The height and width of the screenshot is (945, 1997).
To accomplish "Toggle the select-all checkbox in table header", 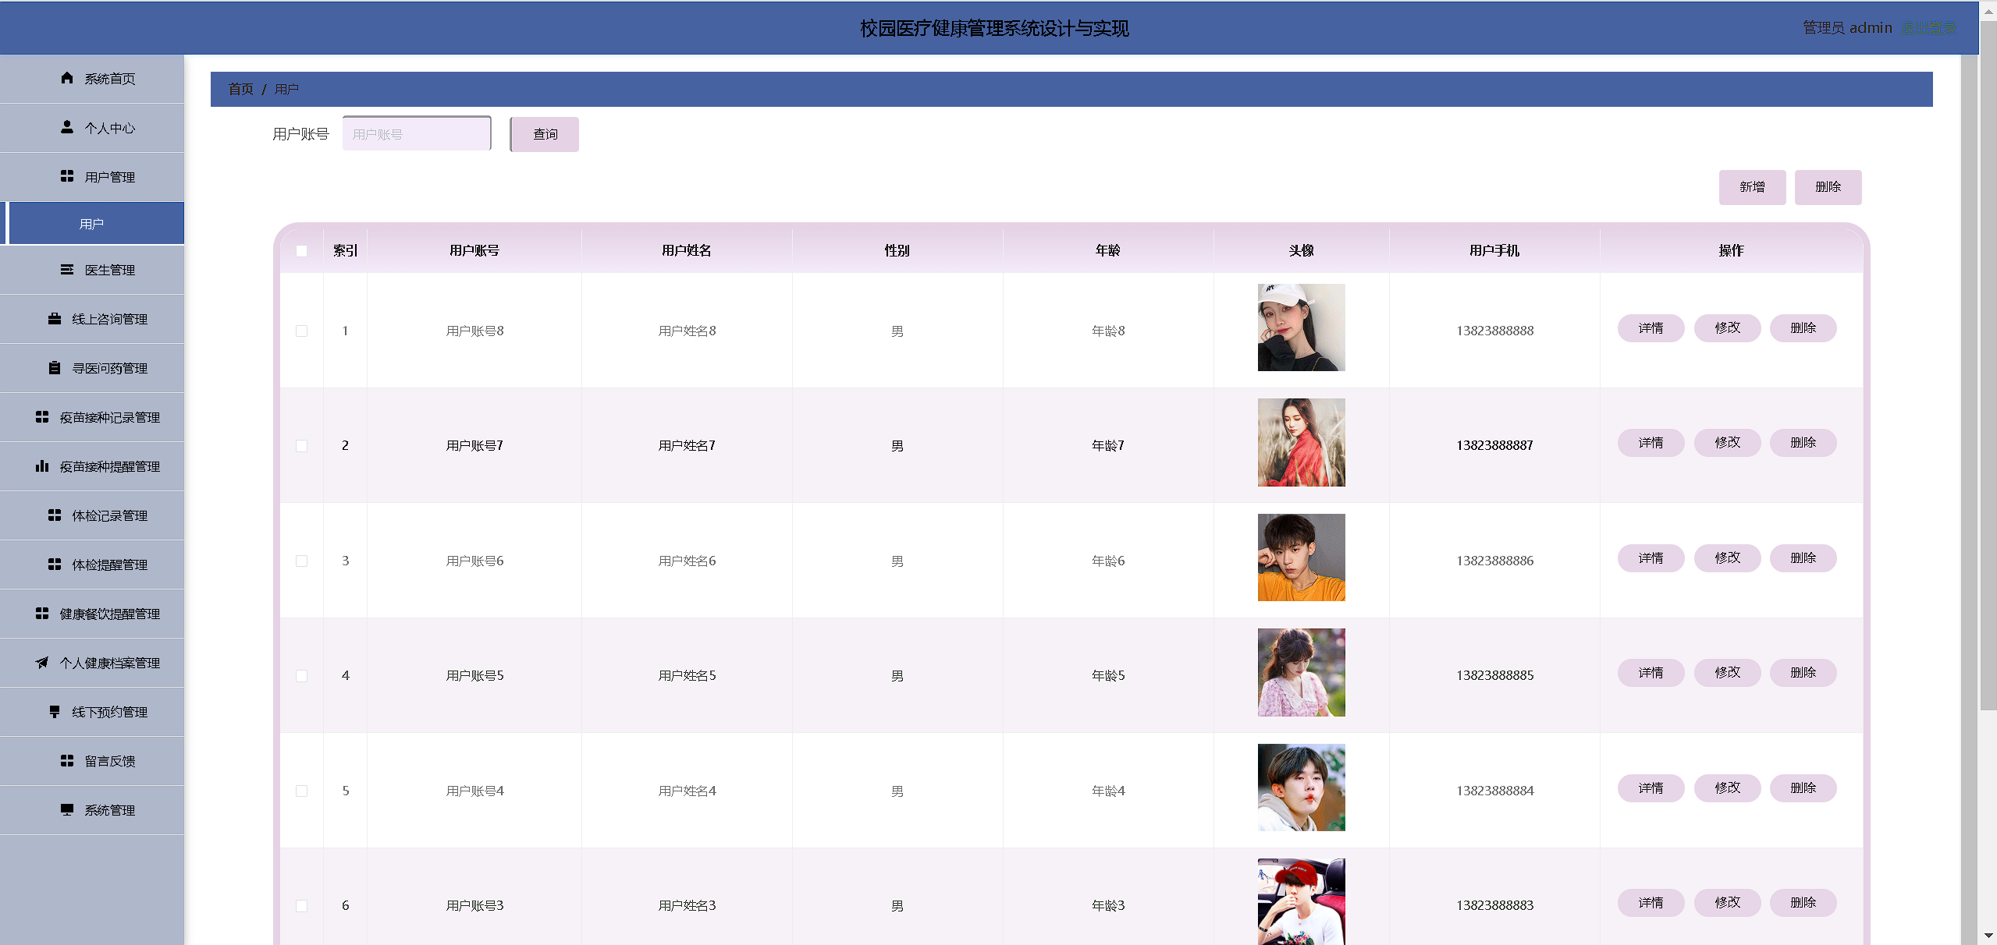I will [302, 251].
